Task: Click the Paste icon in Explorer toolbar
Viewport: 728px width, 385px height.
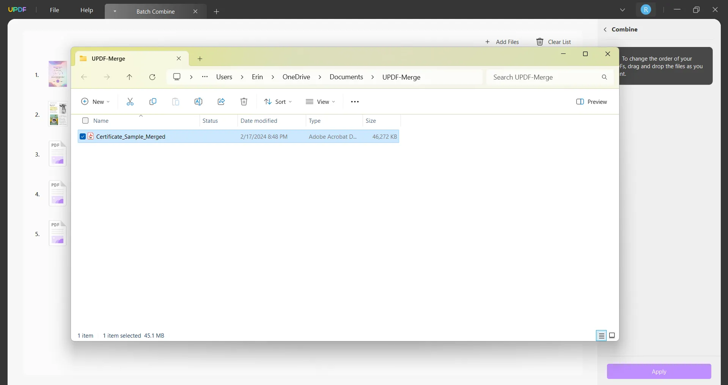Action: [176, 102]
